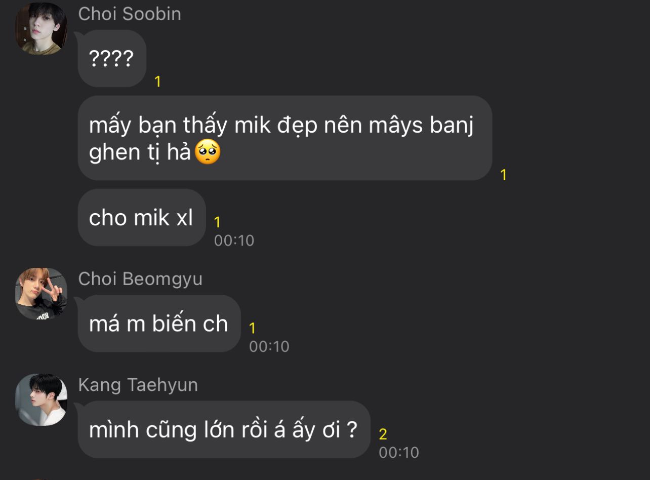Open Choi Beomgyu's profile avatar
Screen dimensions: 650x480
click(x=41, y=294)
